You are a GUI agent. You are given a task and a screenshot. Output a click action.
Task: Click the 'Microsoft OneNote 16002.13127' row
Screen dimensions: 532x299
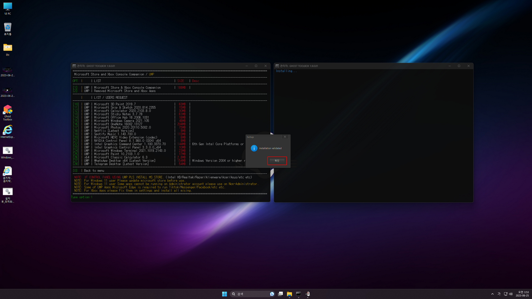click(x=131, y=124)
